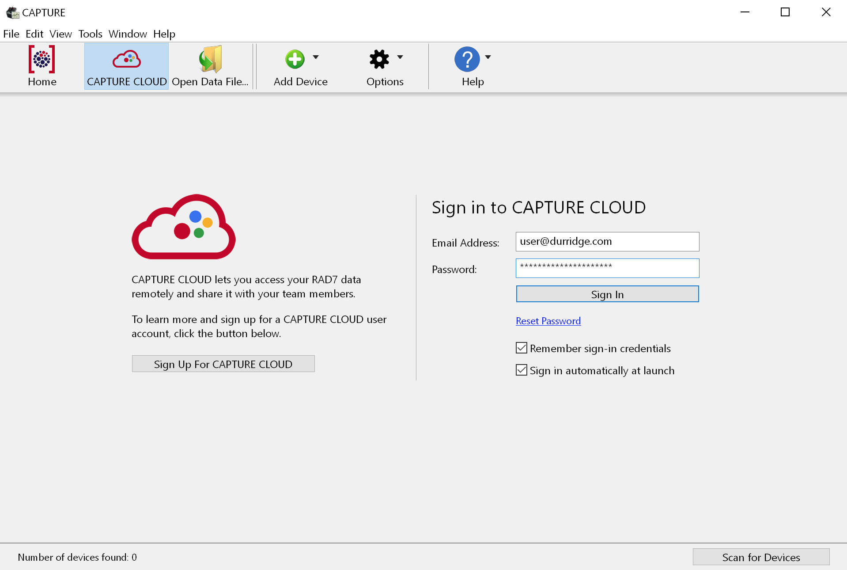Select the CAPTURE CLOUD toolbar icon
The height and width of the screenshot is (570, 847).
pyautogui.click(x=126, y=59)
